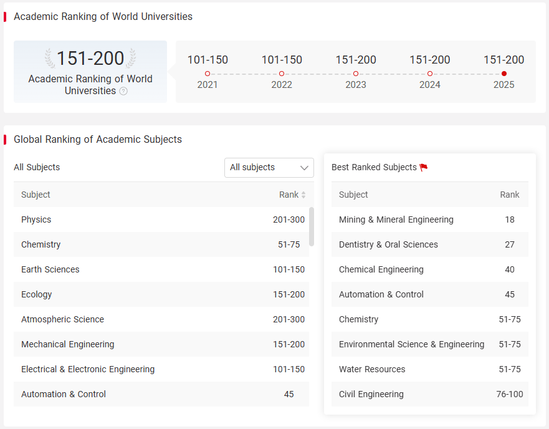Click the Water Resources row

[x=429, y=369]
